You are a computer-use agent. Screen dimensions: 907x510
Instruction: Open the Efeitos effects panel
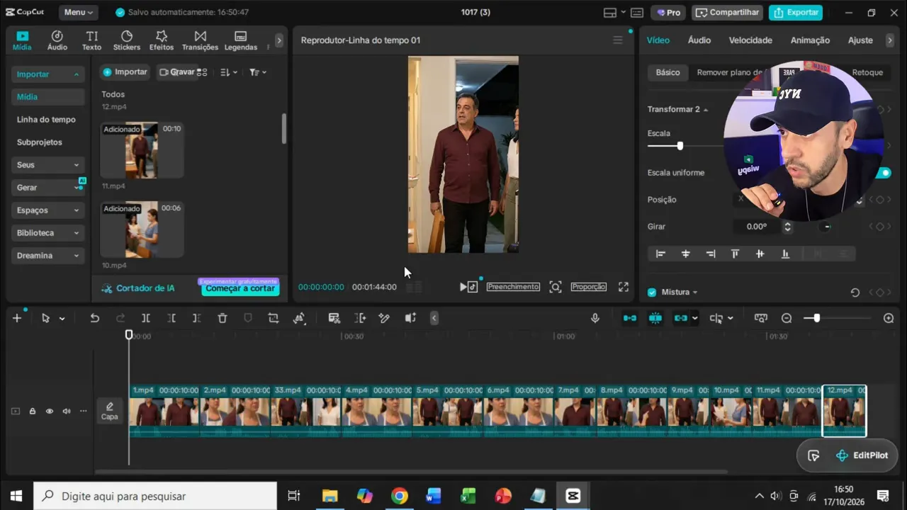coord(162,40)
